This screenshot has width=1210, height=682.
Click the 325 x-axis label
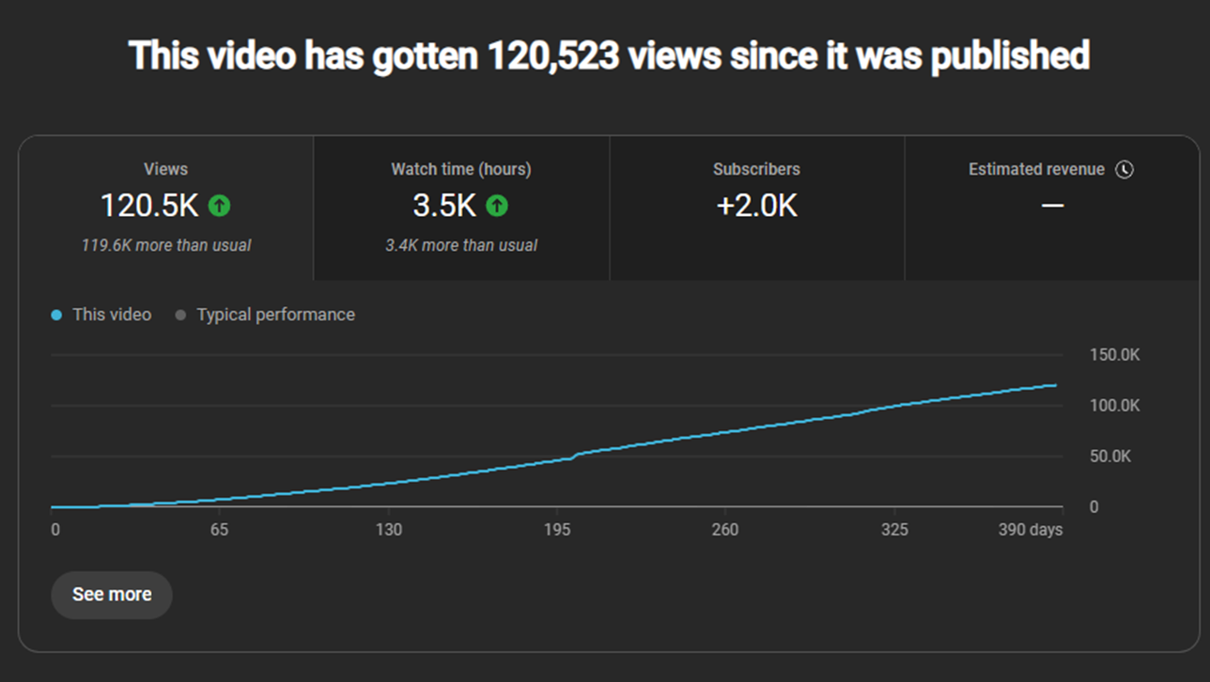894,530
